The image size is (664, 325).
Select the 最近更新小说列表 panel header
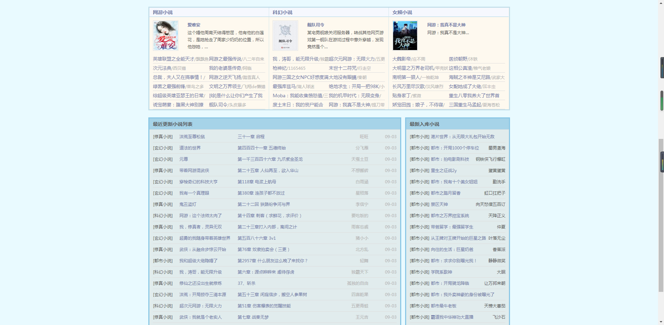point(173,124)
